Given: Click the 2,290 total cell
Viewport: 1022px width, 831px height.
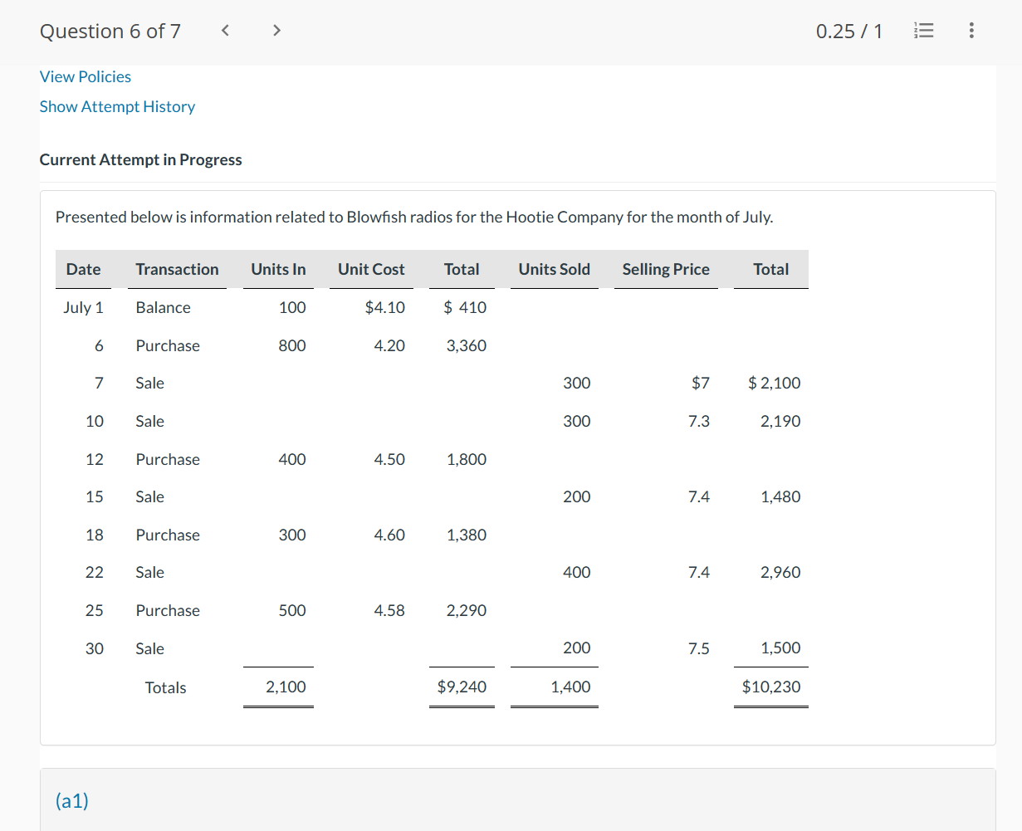Looking at the screenshot, I should tap(467, 610).
